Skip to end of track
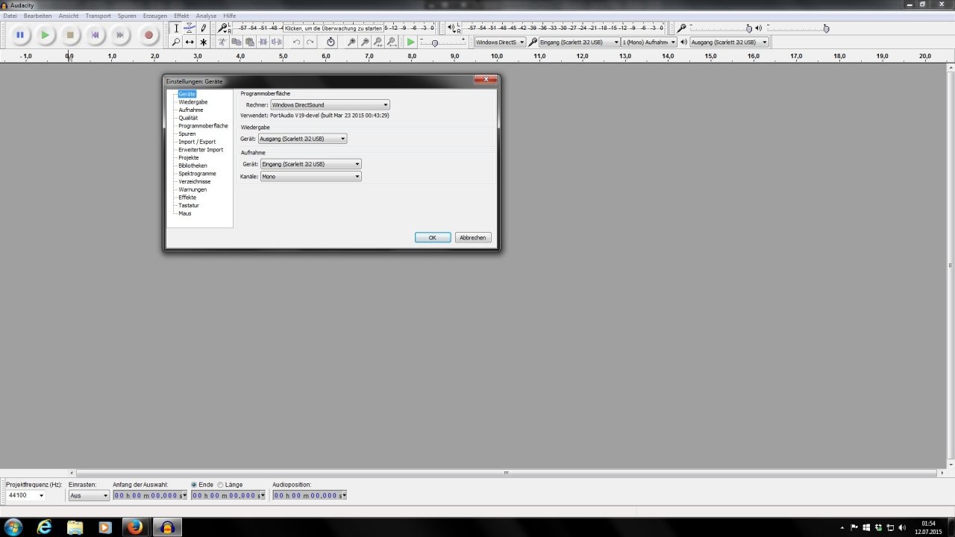Image resolution: width=955 pixels, height=537 pixels. [120, 35]
